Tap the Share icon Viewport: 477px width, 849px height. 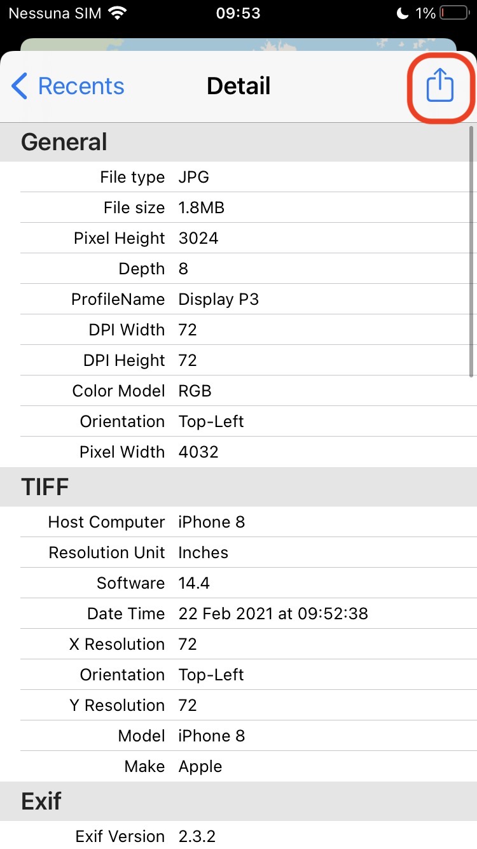[x=439, y=85]
